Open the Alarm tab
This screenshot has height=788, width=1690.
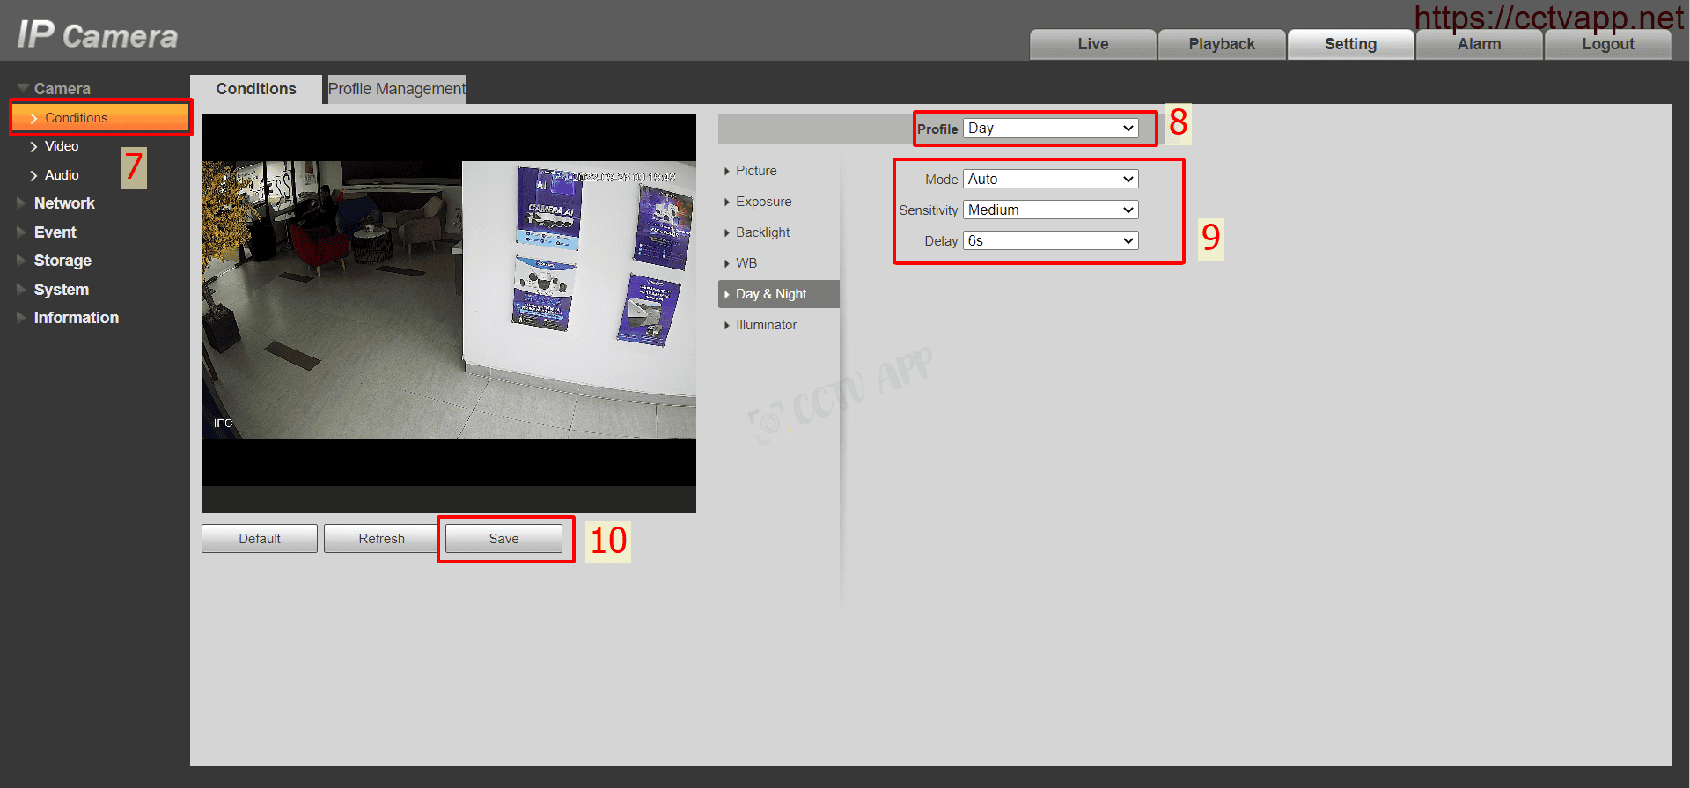(1479, 44)
